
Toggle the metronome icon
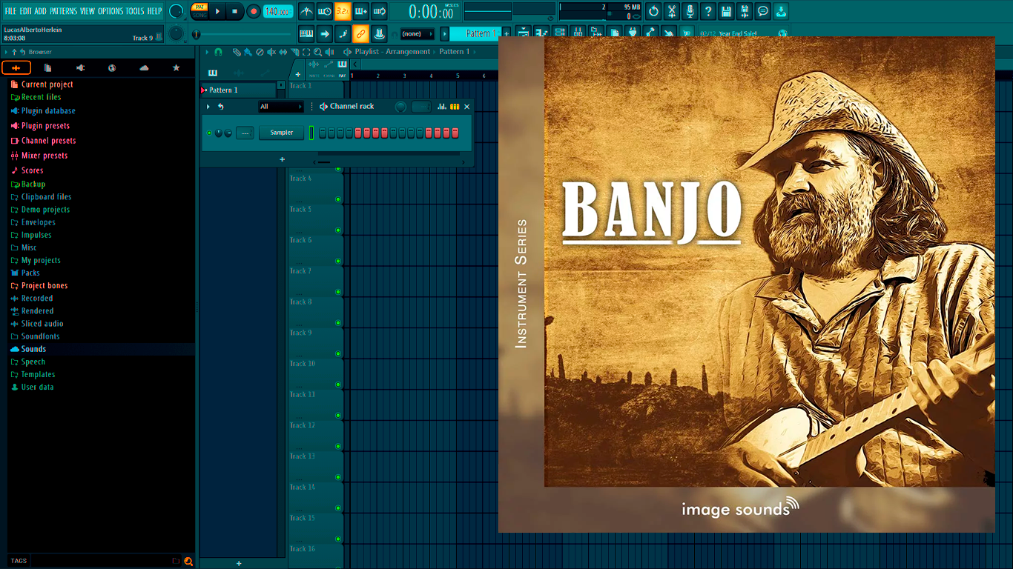click(307, 11)
